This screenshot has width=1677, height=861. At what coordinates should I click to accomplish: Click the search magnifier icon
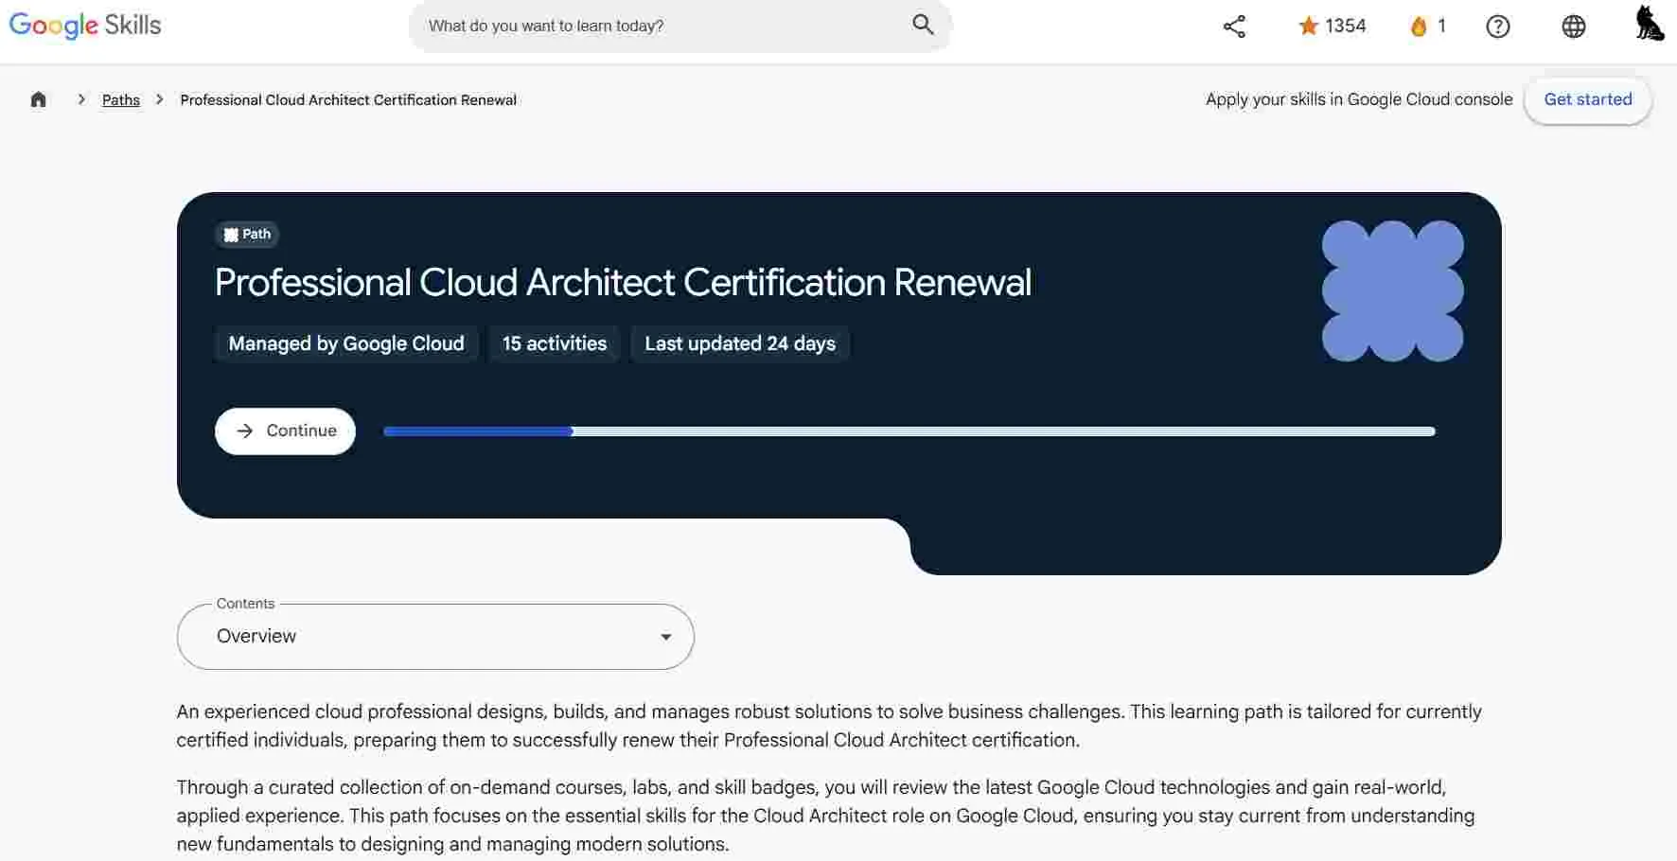coord(923,26)
